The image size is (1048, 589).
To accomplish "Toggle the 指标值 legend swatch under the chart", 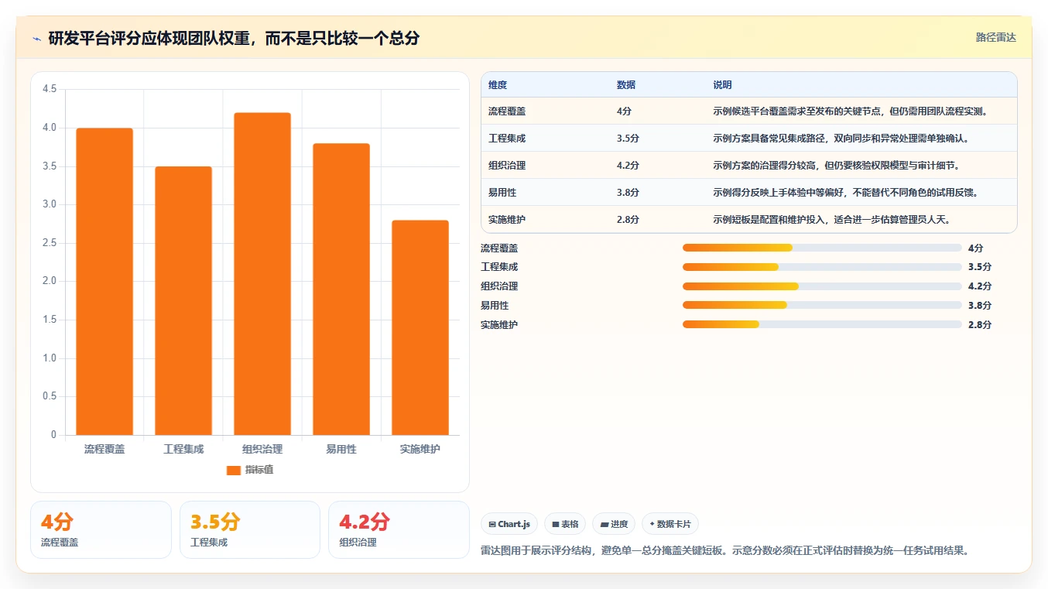I will pyautogui.click(x=234, y=470).
